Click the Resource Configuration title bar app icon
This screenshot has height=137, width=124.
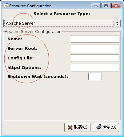(6, 6)
